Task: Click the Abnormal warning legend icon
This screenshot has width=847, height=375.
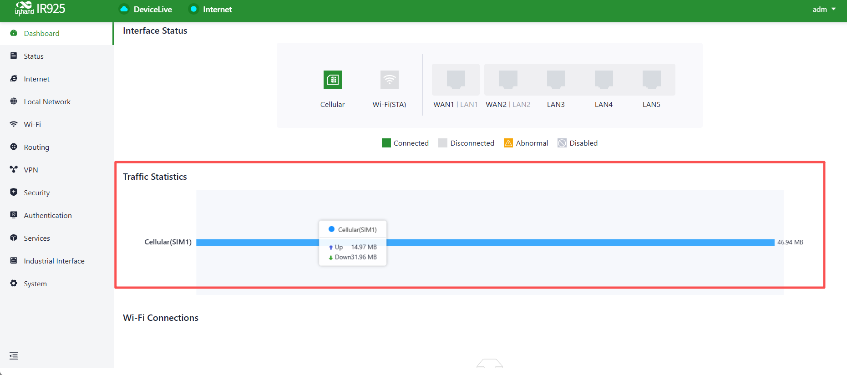Action: (x=508, y=143)
